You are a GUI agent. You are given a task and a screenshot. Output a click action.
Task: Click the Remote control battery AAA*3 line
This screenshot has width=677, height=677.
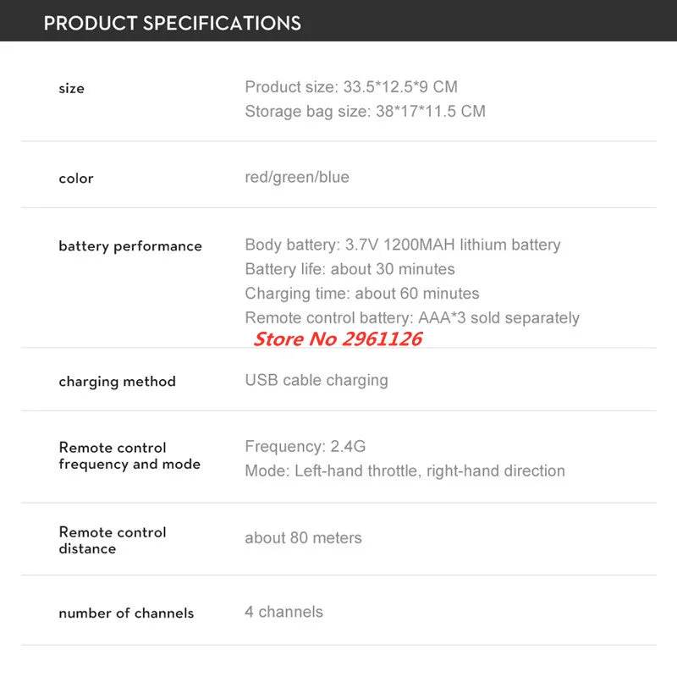tap(412, 318)
